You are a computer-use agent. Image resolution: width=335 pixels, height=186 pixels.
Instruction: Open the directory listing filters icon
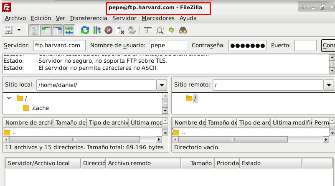[148, 30]
